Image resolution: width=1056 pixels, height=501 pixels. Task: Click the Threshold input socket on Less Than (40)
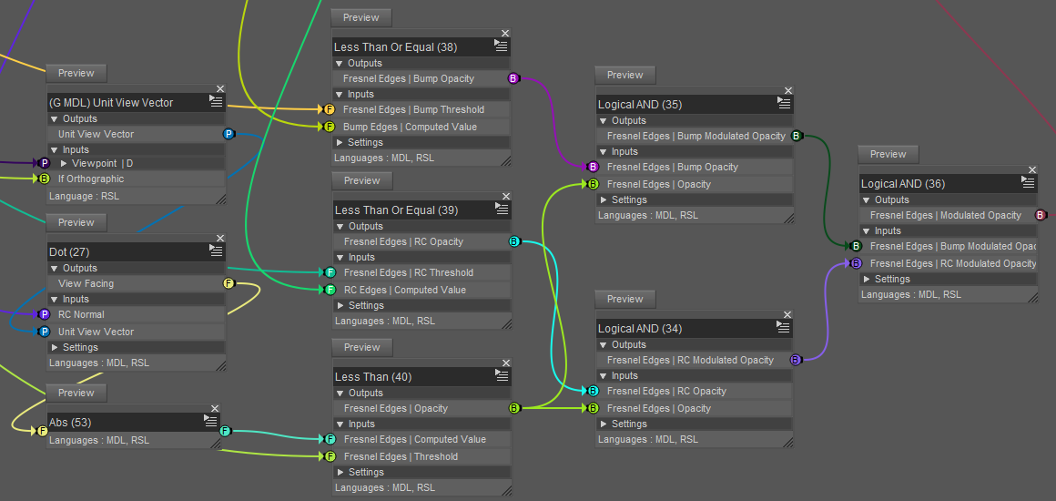[x=330, y=456]
